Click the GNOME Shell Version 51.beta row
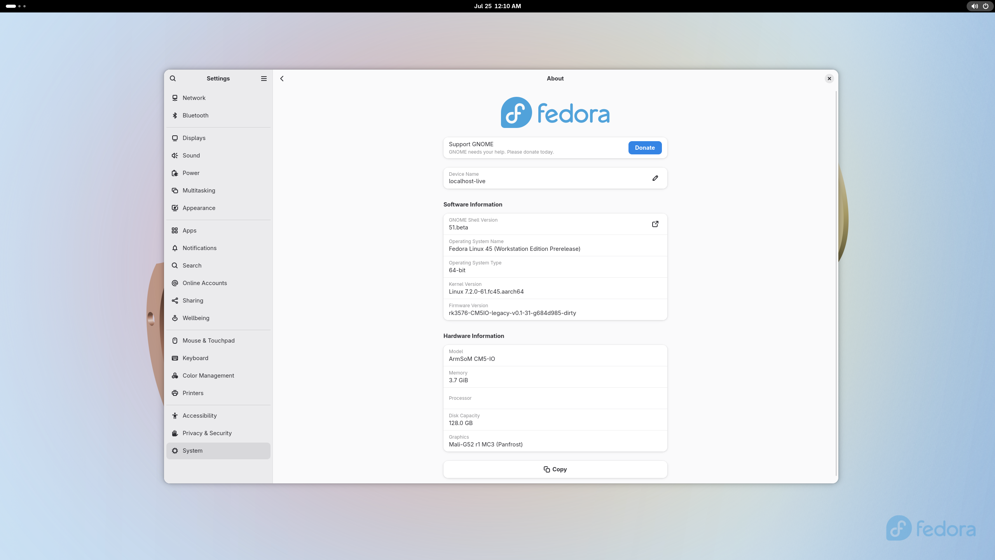Image resolution: width=995 pixels, height=560 pixels. tap(555, 224)
